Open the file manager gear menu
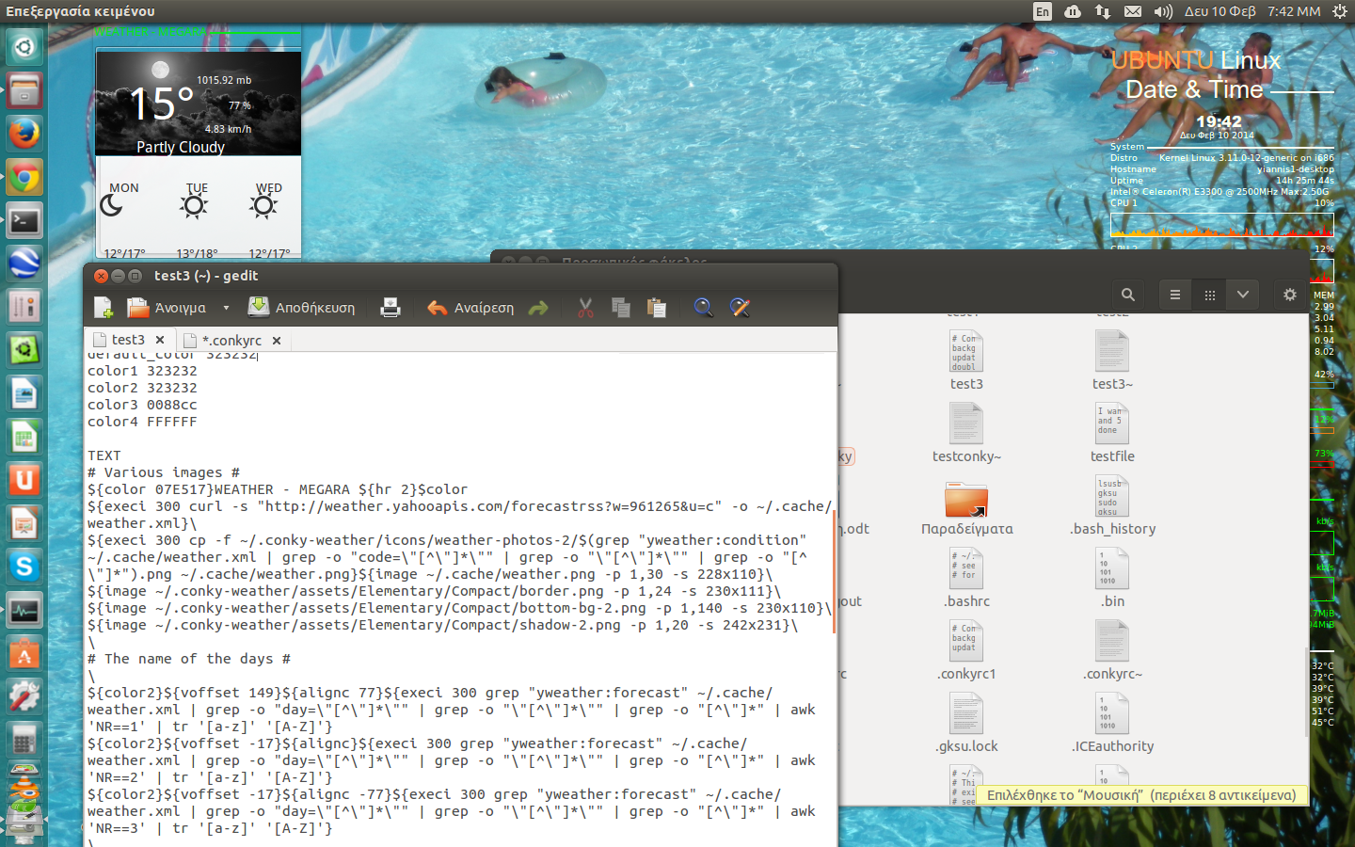 [x=1290, y=295]
